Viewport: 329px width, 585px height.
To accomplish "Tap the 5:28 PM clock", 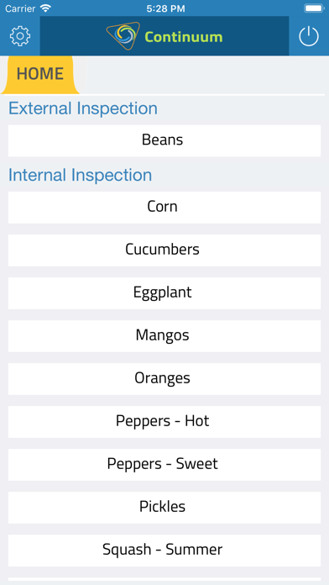I will coord(165,8).
